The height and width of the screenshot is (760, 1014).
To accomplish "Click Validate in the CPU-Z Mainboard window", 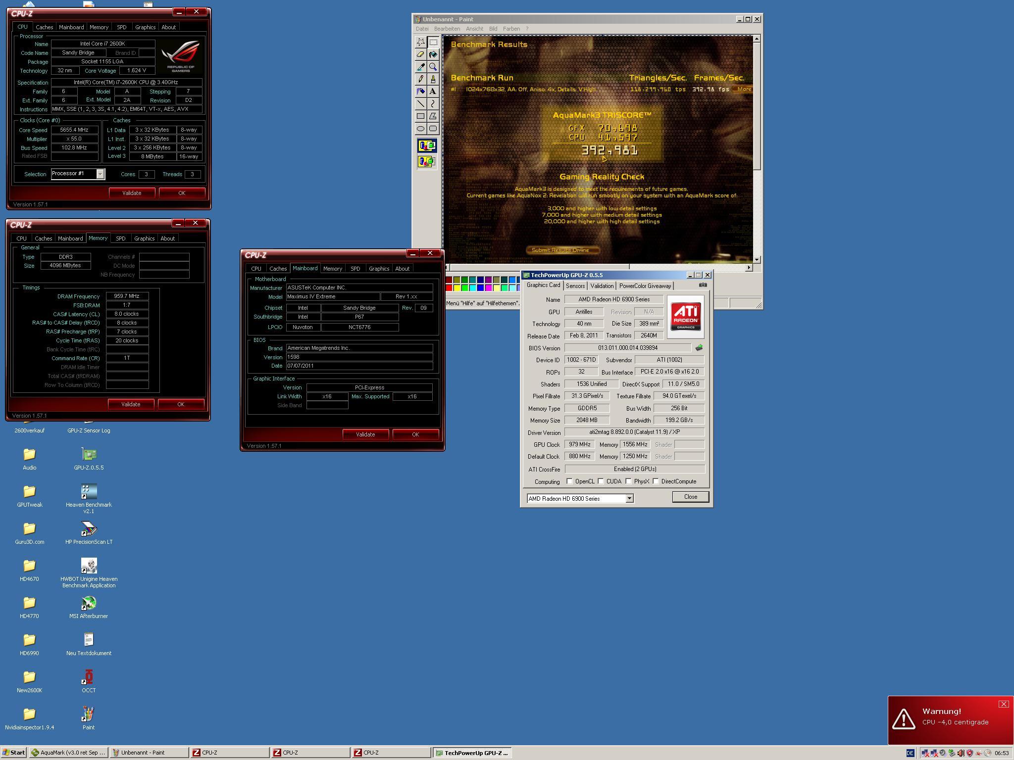I will click(365, 434).
